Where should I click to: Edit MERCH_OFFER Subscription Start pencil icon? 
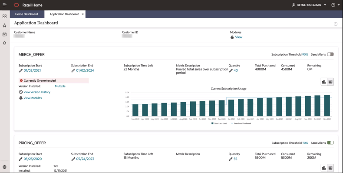(x=20, y=70)
